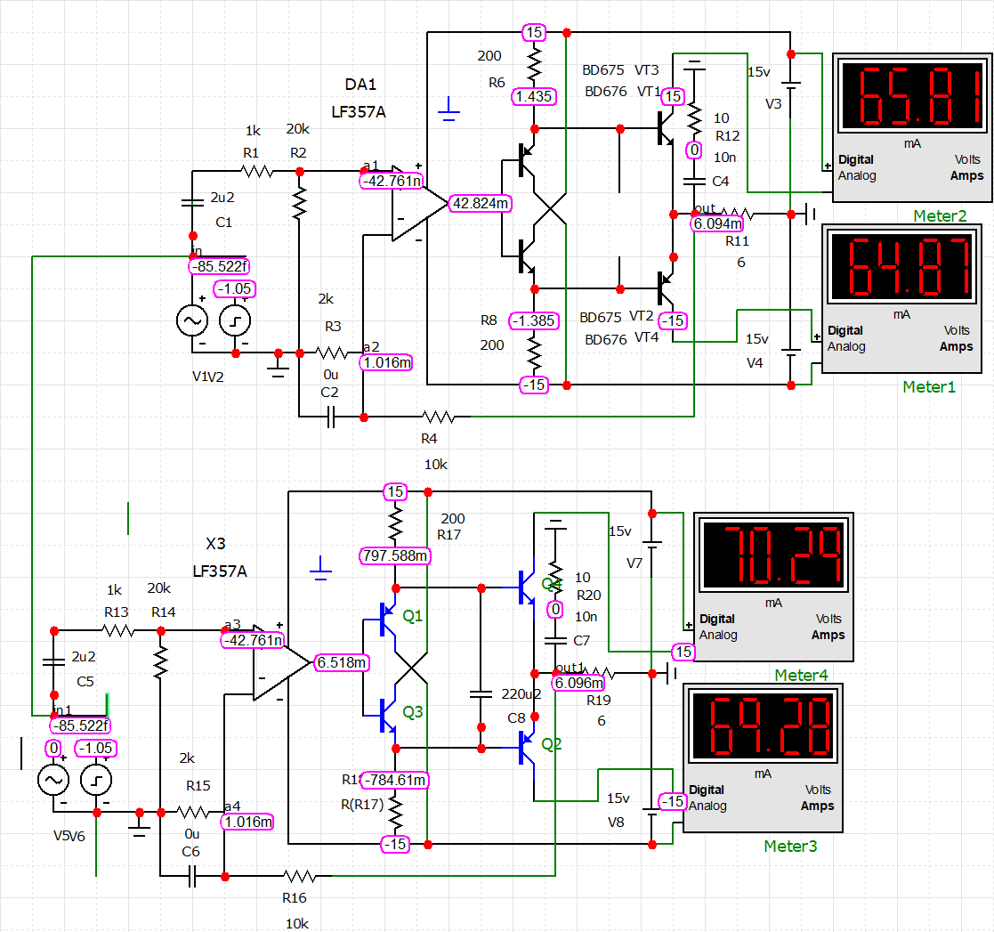Image resolution: width=994 pixels, height=932 pixels.
Task: Select capacitor C5 2u2 symbol
Action: (54, 662)
